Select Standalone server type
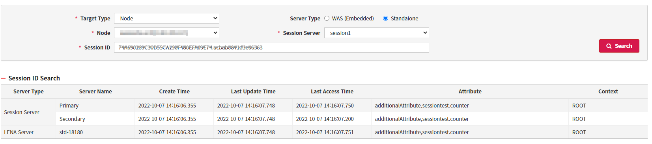Viewport: 652px width, 144px height. [x=386, y=18]
